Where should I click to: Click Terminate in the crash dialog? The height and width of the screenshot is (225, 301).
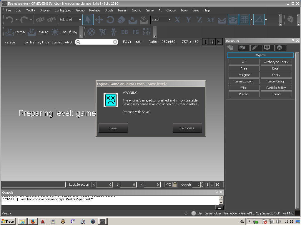click(x=187, y=128)
